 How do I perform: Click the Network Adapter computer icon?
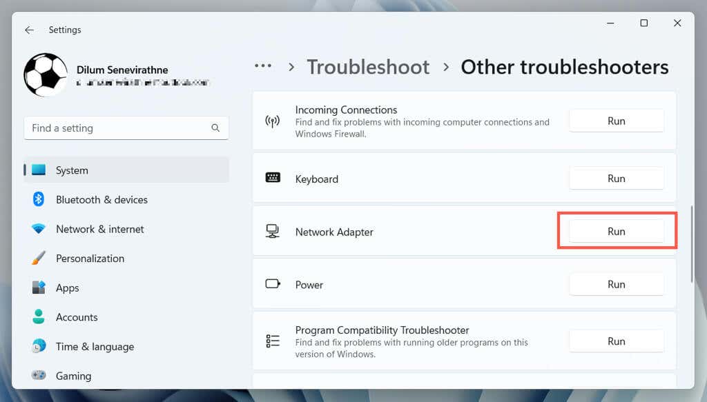point(272,231)
